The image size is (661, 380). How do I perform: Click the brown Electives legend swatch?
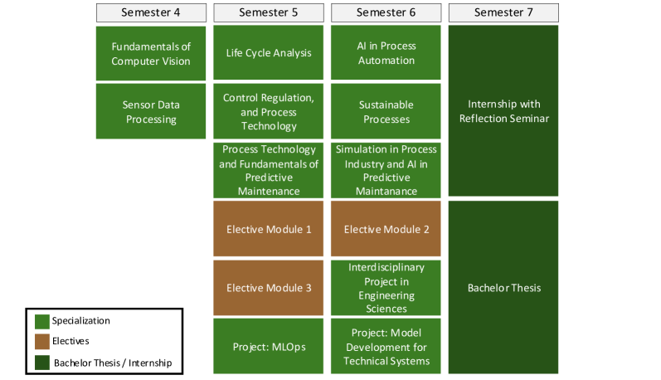[x=42, y=341]
